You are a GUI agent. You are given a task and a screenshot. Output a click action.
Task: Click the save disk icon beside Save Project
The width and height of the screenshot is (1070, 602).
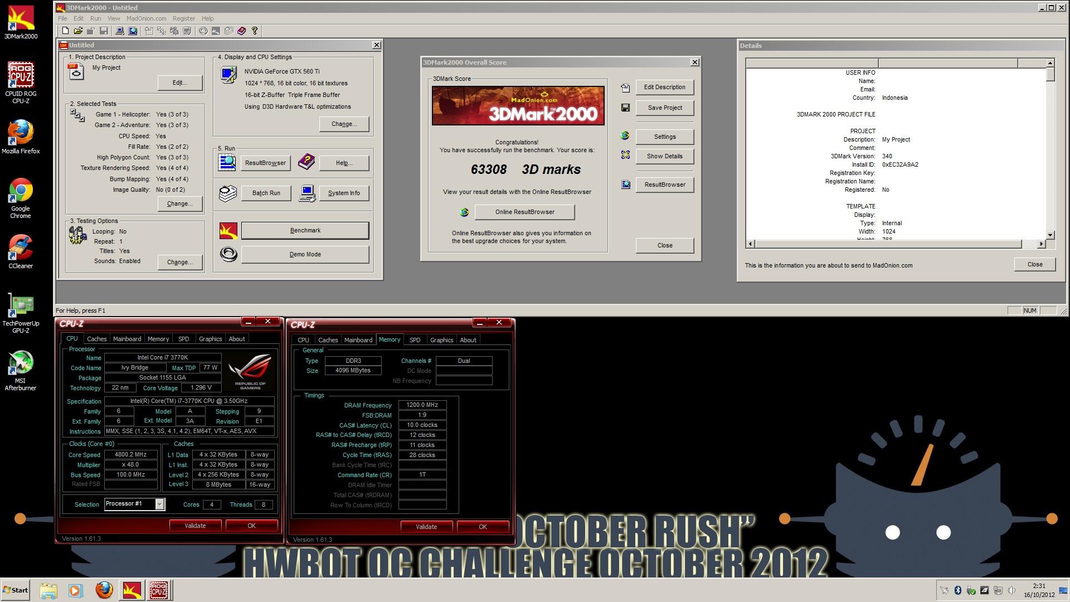click(x=625, y=108)
